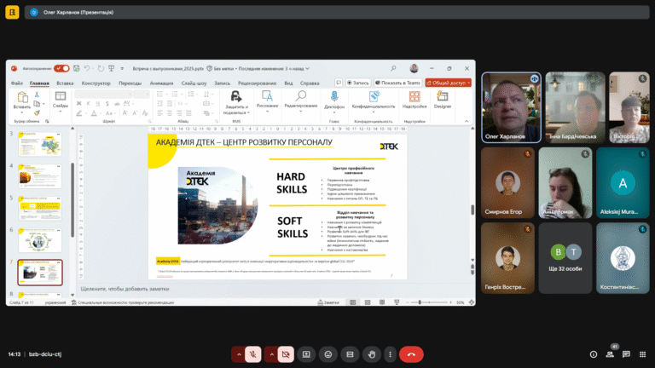Open the Справка ribbon tab

pyautogui.click(x=310, y=83)
